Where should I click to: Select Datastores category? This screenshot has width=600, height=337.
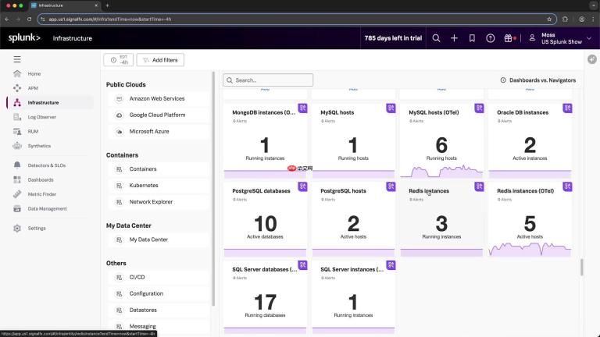click(159, 310)
